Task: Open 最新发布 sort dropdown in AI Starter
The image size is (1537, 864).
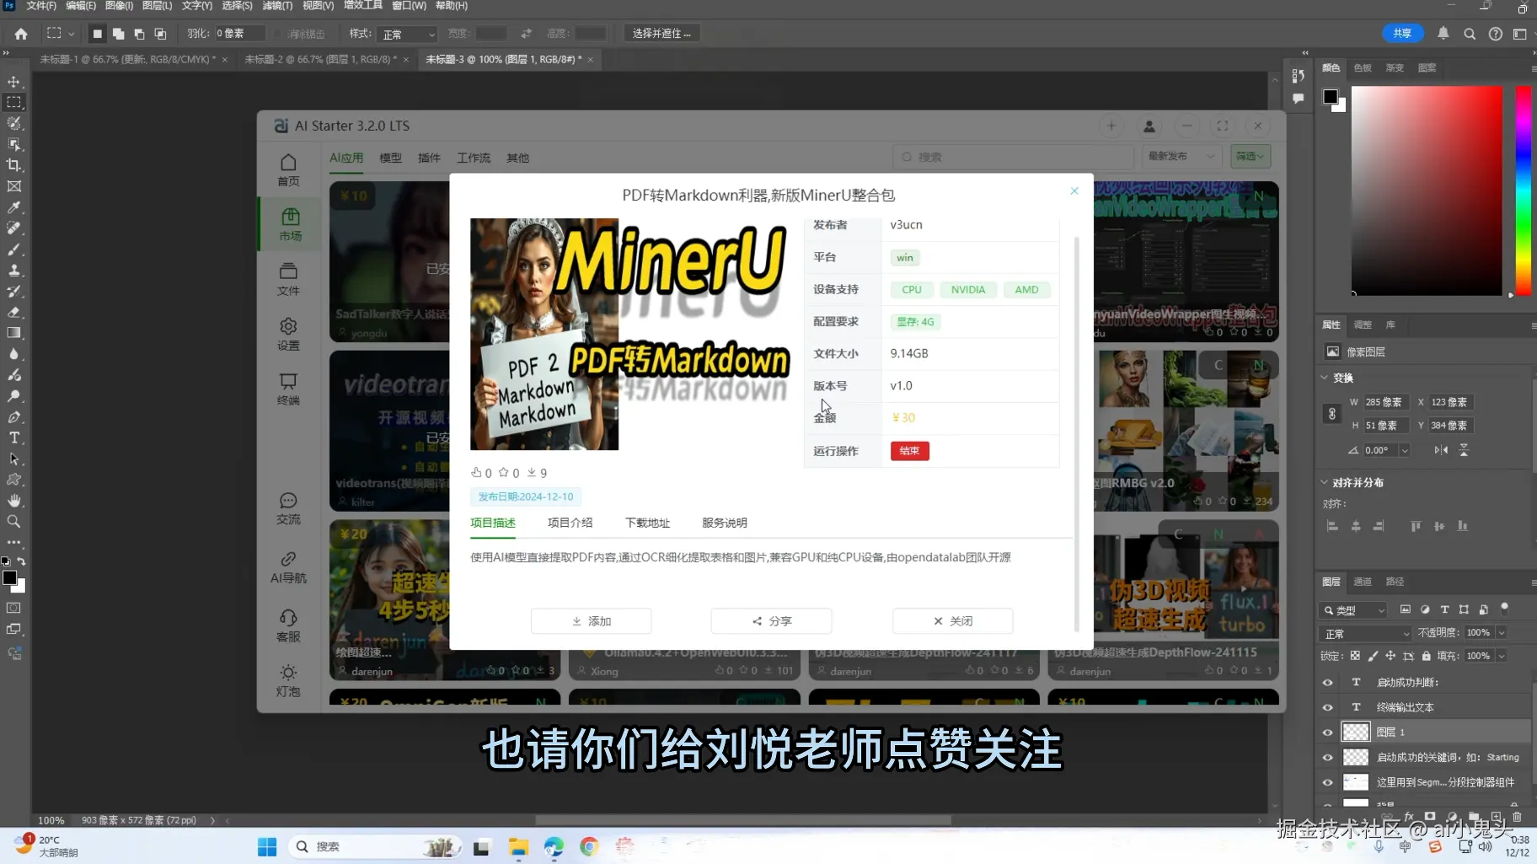Action: click(x=1181, y=157)
